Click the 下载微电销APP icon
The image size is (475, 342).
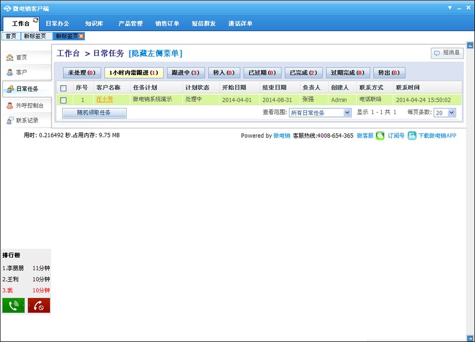coord(412,136)
